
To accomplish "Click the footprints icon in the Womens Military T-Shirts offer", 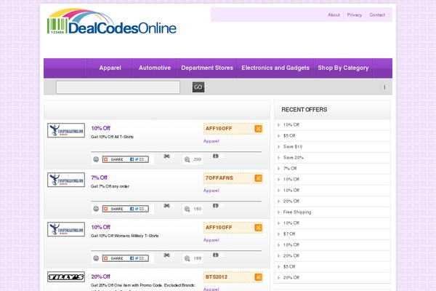I will tap(216, 255).
